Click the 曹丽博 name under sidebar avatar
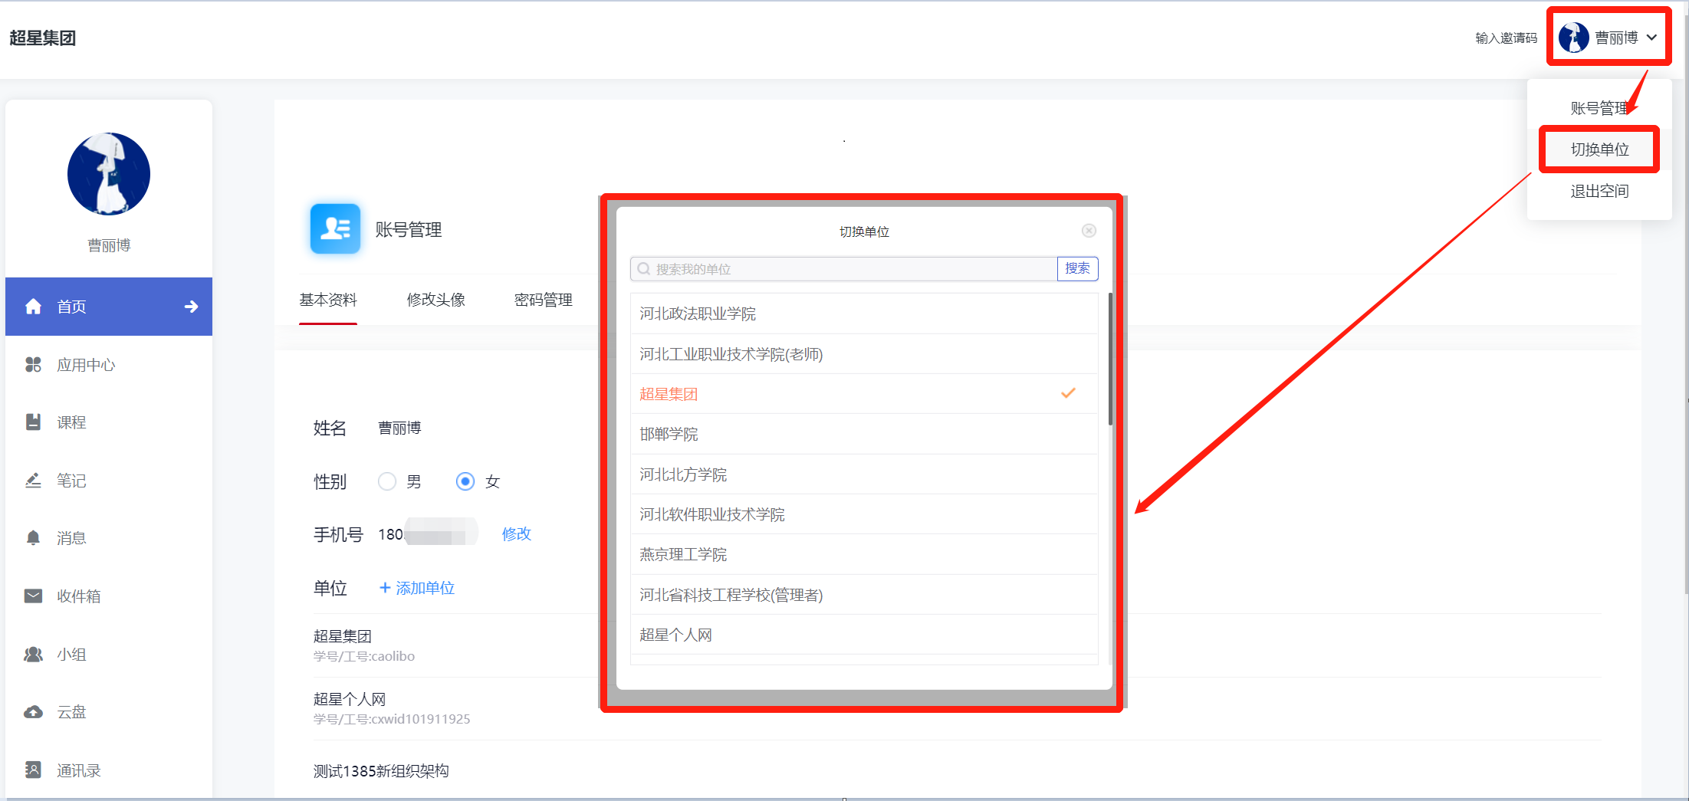 [x=109, y=245]
